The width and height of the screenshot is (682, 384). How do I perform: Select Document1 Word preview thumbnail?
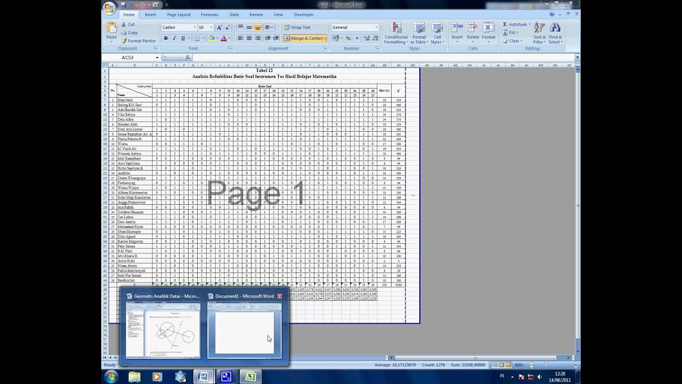245,330
